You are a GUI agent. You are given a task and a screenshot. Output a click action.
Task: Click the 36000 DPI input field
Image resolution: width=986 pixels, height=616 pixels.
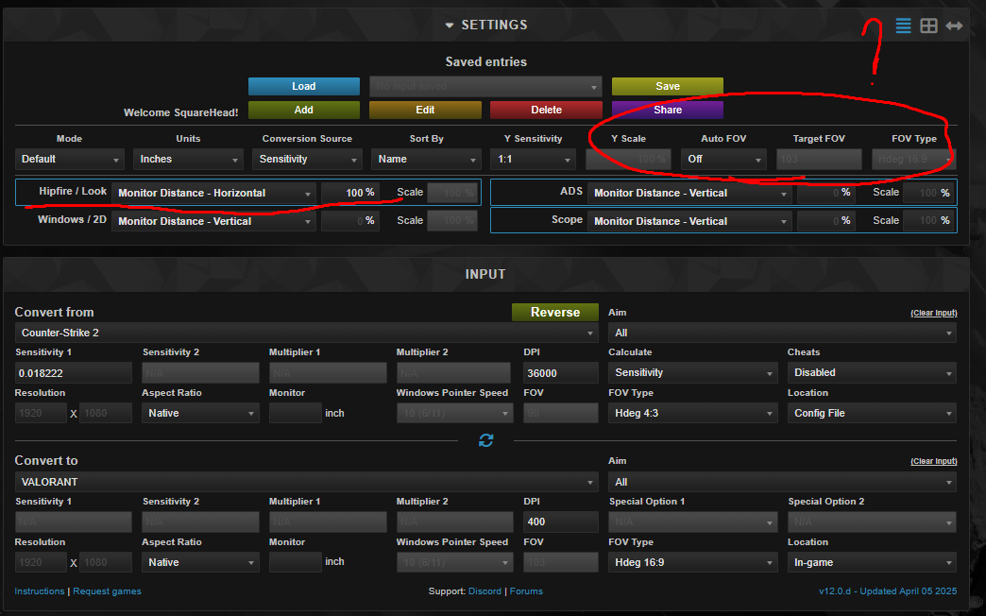click(560, 372)
